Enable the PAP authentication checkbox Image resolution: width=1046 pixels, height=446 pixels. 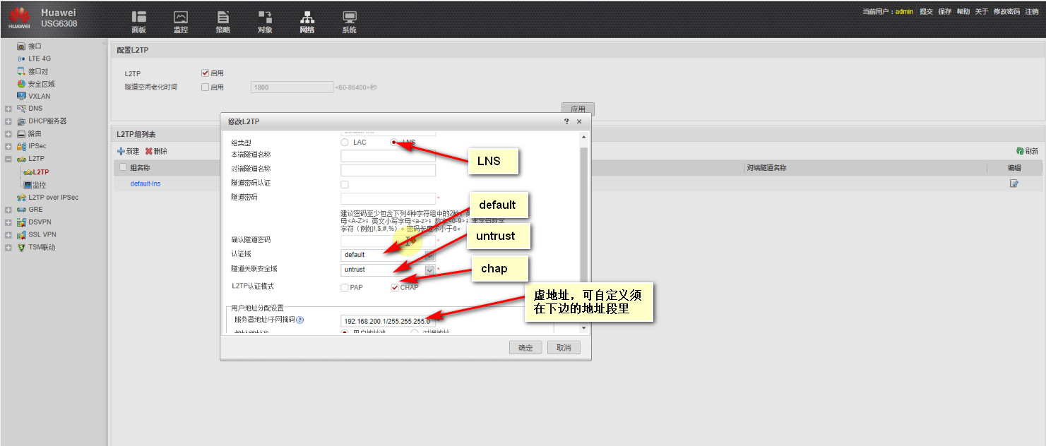345,287
